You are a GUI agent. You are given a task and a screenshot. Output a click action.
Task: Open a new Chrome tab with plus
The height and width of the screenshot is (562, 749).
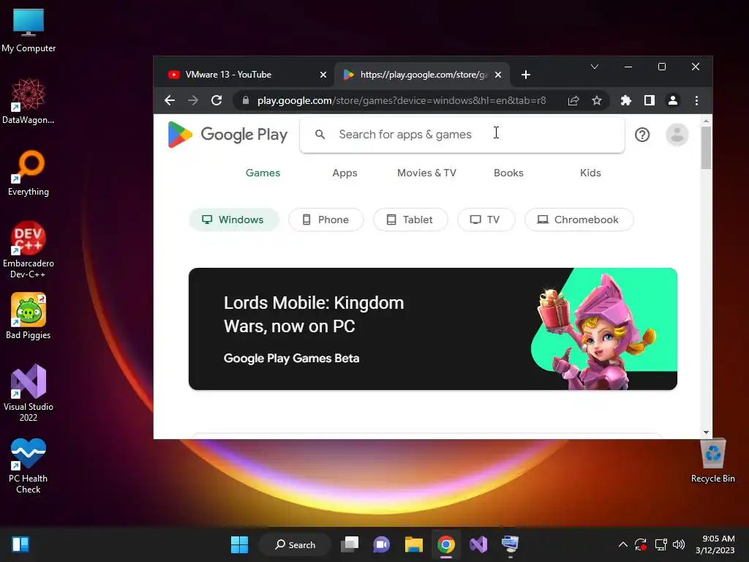pos(526,75)
